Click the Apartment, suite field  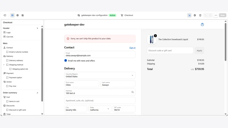tap(100, 100)
